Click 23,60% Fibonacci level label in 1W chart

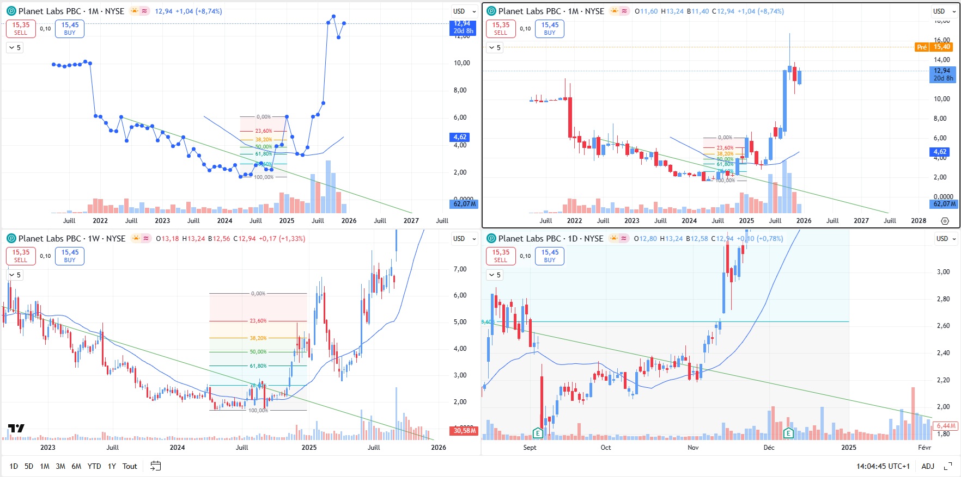coord(258,321)
